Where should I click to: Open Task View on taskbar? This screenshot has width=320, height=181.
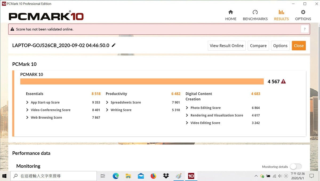coord(103,176)
